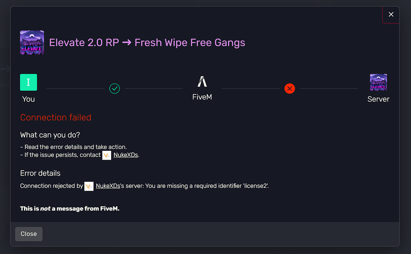Click the Elevate server logo beside the title

32,43
